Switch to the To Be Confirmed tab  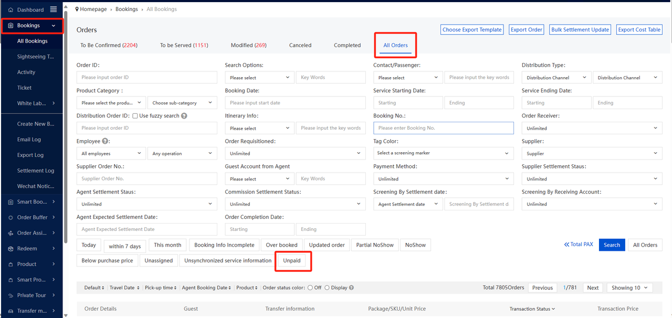pos(109,45)
